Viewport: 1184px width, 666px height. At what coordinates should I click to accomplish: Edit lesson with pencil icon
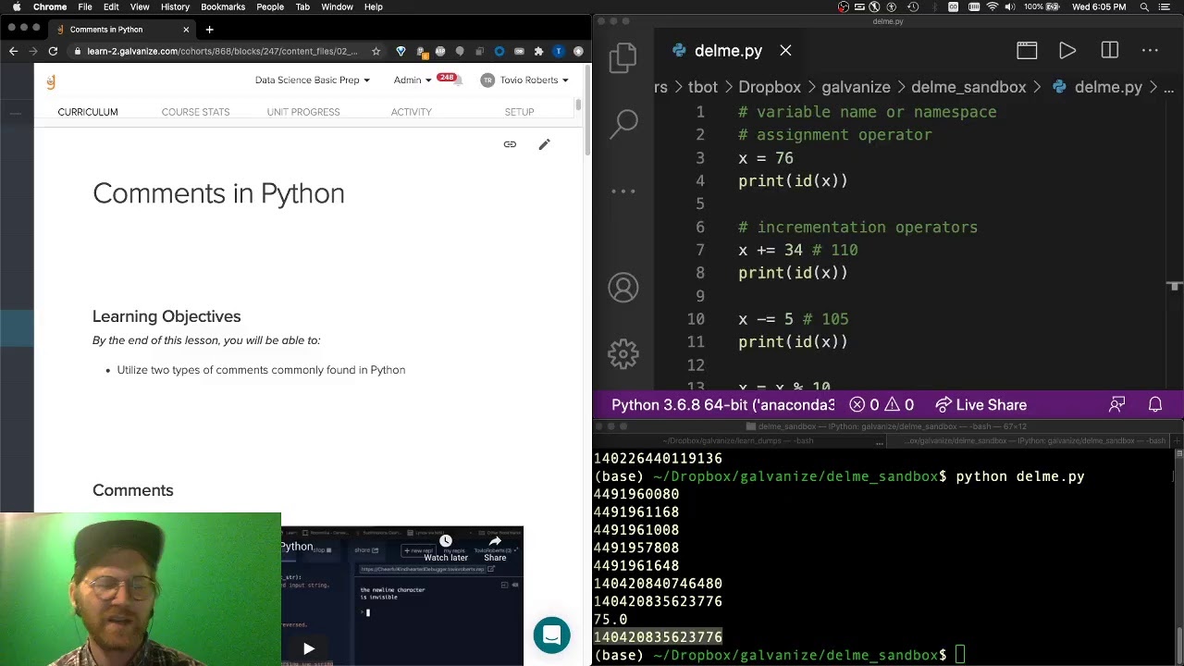coord(545,144)
